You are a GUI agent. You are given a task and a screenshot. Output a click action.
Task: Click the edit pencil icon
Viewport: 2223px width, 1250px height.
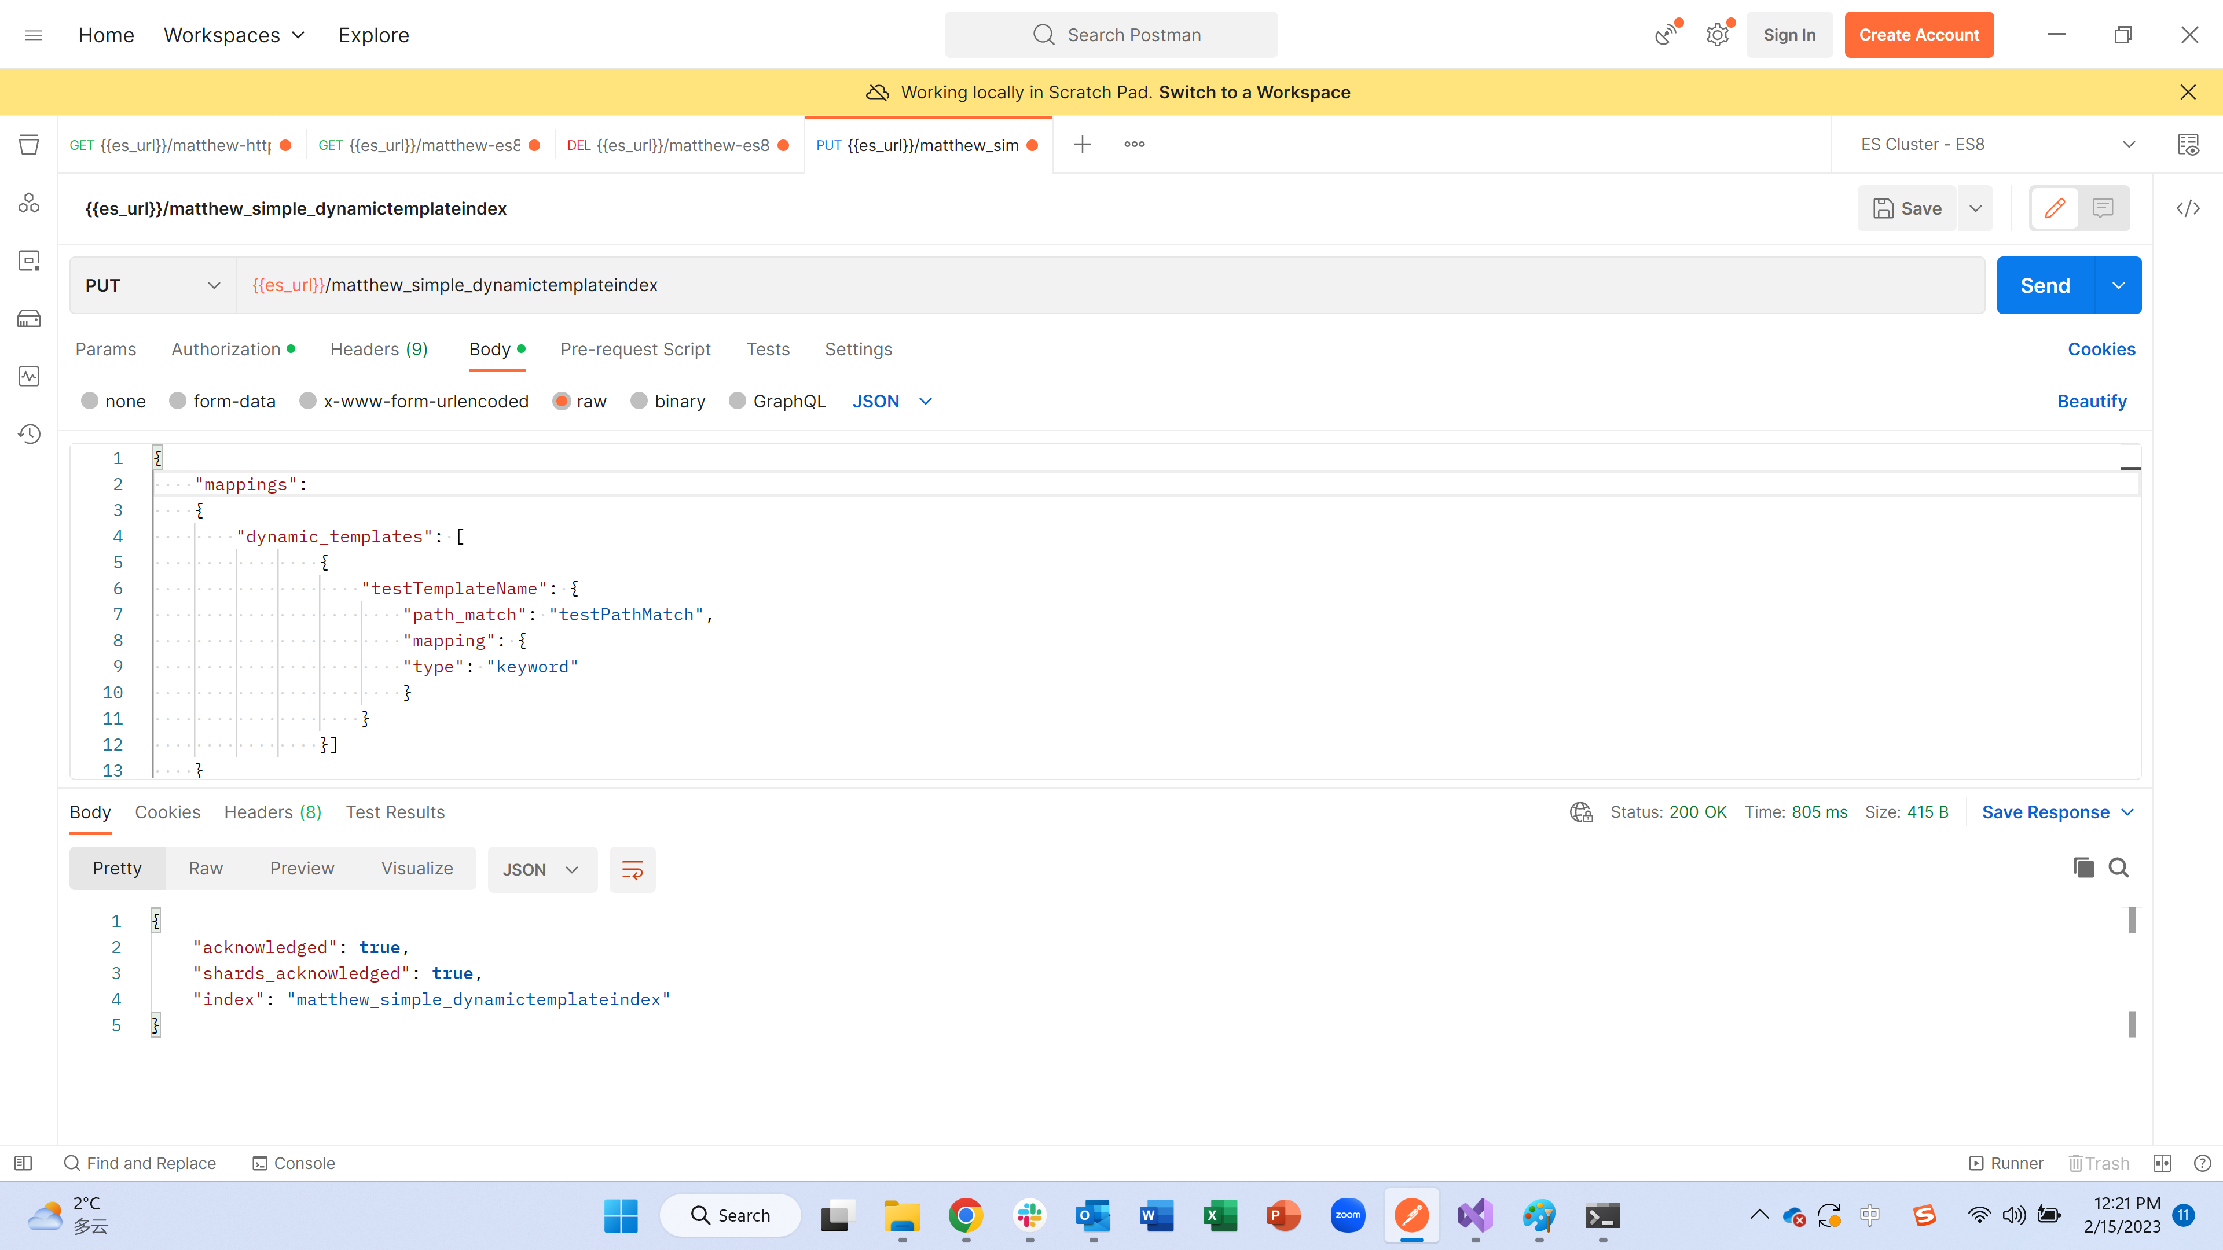2055,208
